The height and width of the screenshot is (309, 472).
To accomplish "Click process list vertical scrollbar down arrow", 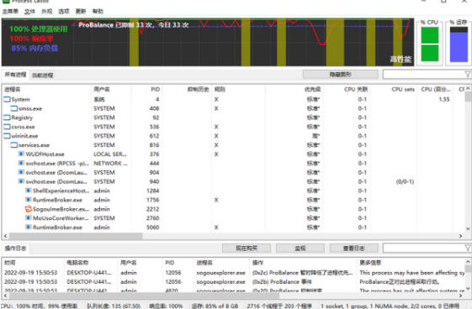I will (x=468, y=228).
